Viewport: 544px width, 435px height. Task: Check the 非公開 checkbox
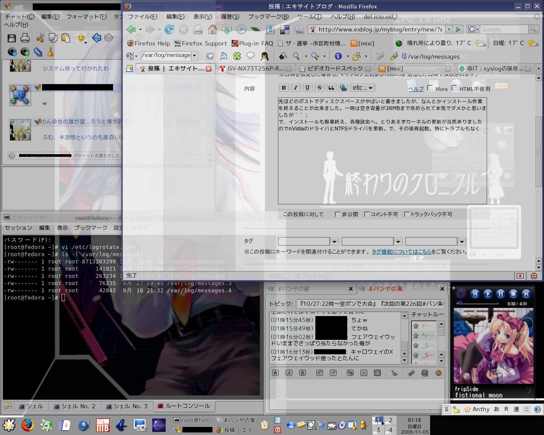click(338, 215)
